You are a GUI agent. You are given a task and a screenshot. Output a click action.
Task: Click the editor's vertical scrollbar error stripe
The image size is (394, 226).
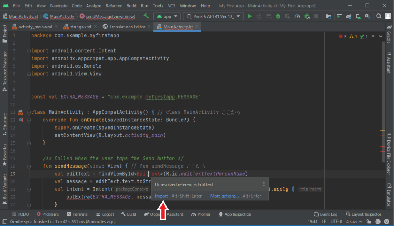click(x=382, y=147)
